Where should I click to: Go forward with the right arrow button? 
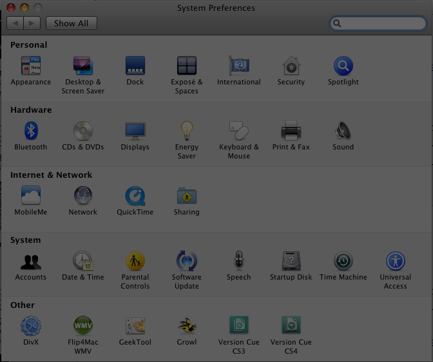[32, 23]
